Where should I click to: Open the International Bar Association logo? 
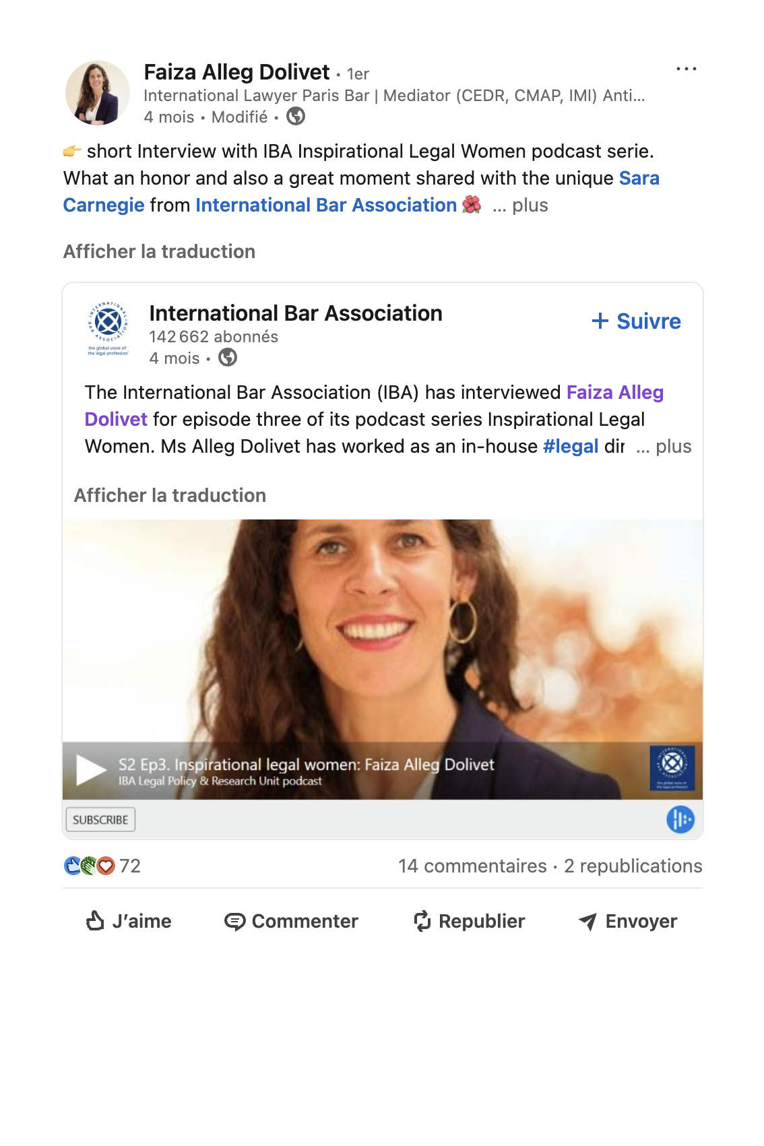pos(108,329)
